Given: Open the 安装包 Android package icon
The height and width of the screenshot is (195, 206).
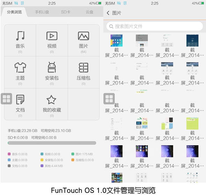Looking at the screenshot, I should click(52, 67).
